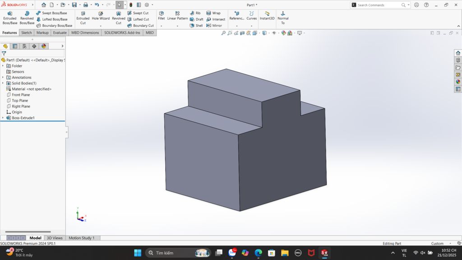Click Zoom to Fit in view toolbar
The image size is (462, 260).
tap(223, 33)
